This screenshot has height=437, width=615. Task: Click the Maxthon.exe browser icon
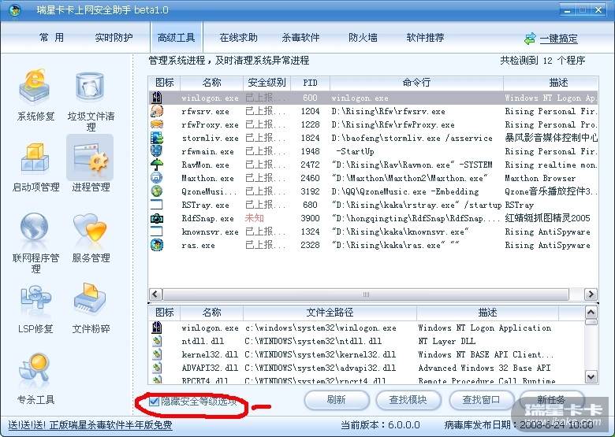pos(157,178)
